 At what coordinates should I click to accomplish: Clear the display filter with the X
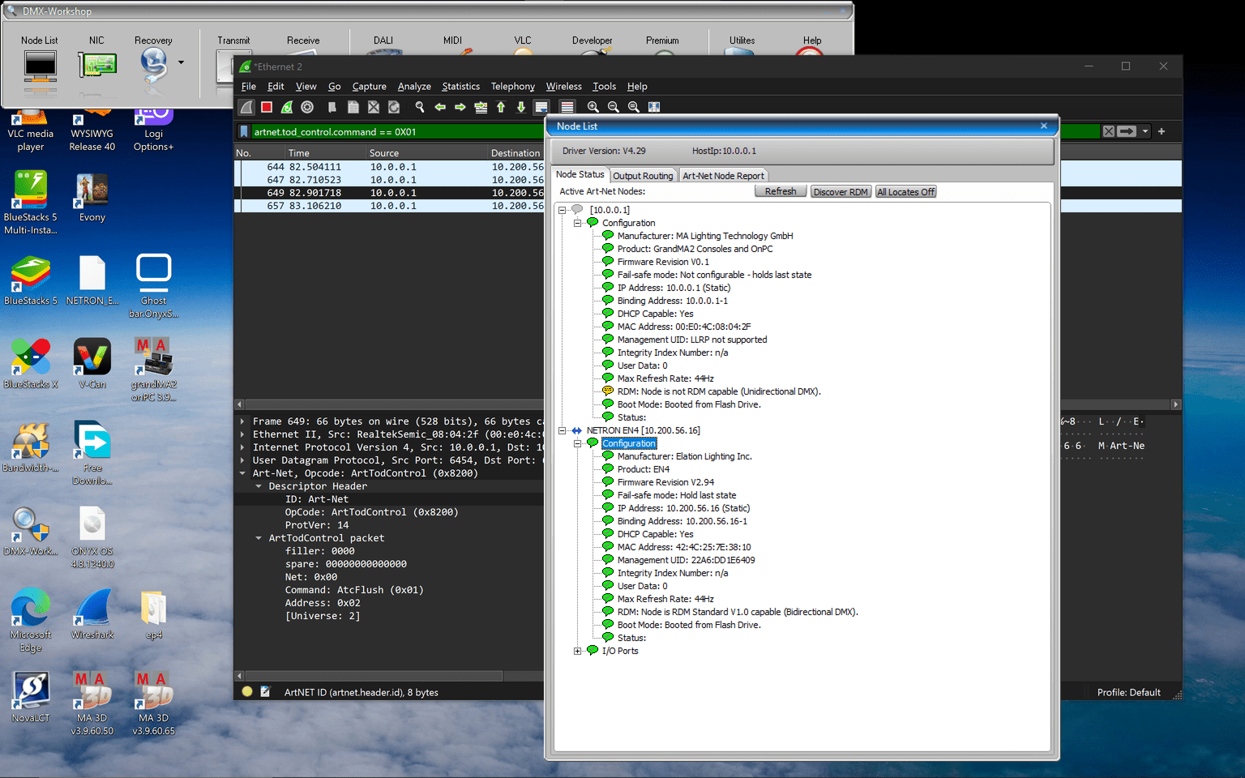coord(1108,131)
